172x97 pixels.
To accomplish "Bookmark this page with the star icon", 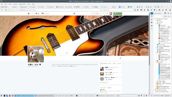I will click(135, 10).
